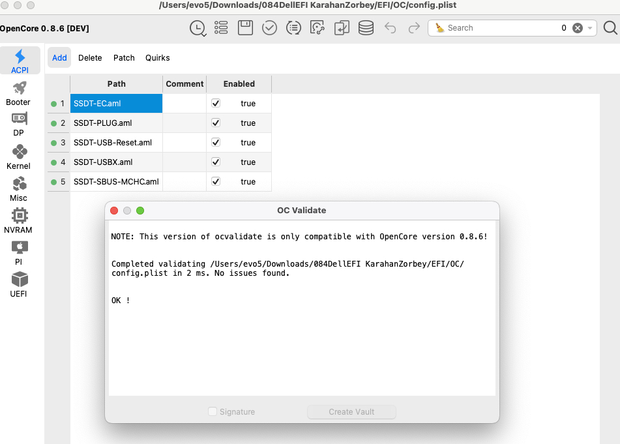The image size is (620, 444).
Task: Disable the SSDT-EC.aml Enabled checkbox
Action: pos(216,103)
